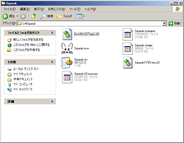Select the SqueakFFIPrims.dll file icon
The image size is (184, 143).
(128, 63)
